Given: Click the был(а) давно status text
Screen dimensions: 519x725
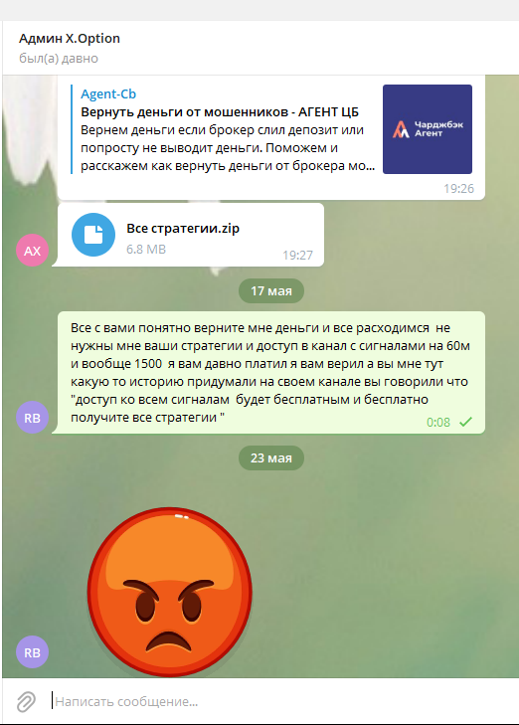Looking at the screenshot, I should click(x=59, y=59).
